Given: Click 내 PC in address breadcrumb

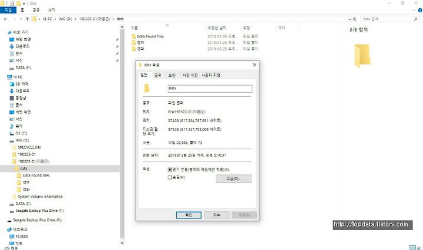Looking at the screenshot, I should pyautogui.click(x=48, y=19).
